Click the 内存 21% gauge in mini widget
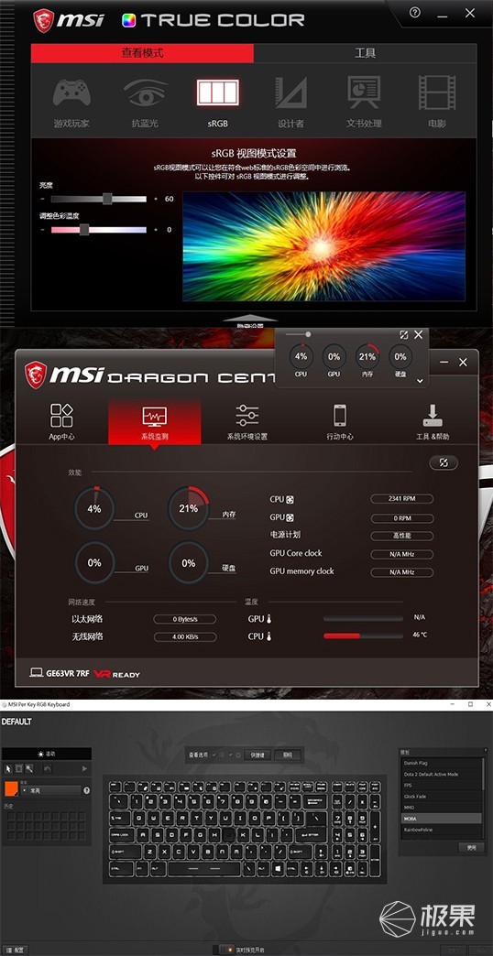The image size is (493, 956). click(367, 357)
